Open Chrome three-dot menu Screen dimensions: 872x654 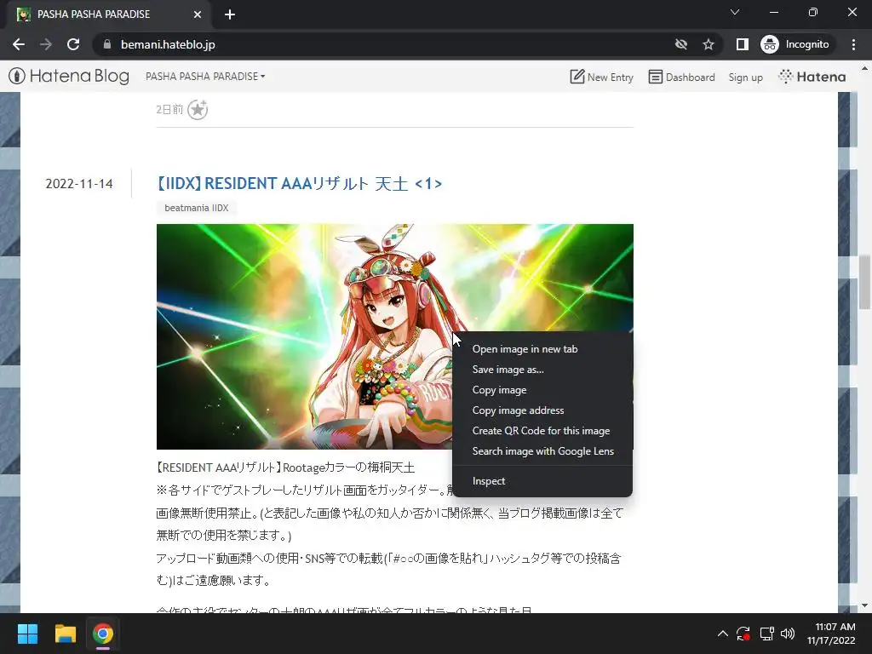click(853, 44)
